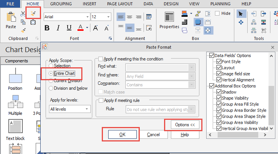This screenshot has width=278, height=154.
Task: Click the Copy Format brush icon
Action: pos(33,13)
